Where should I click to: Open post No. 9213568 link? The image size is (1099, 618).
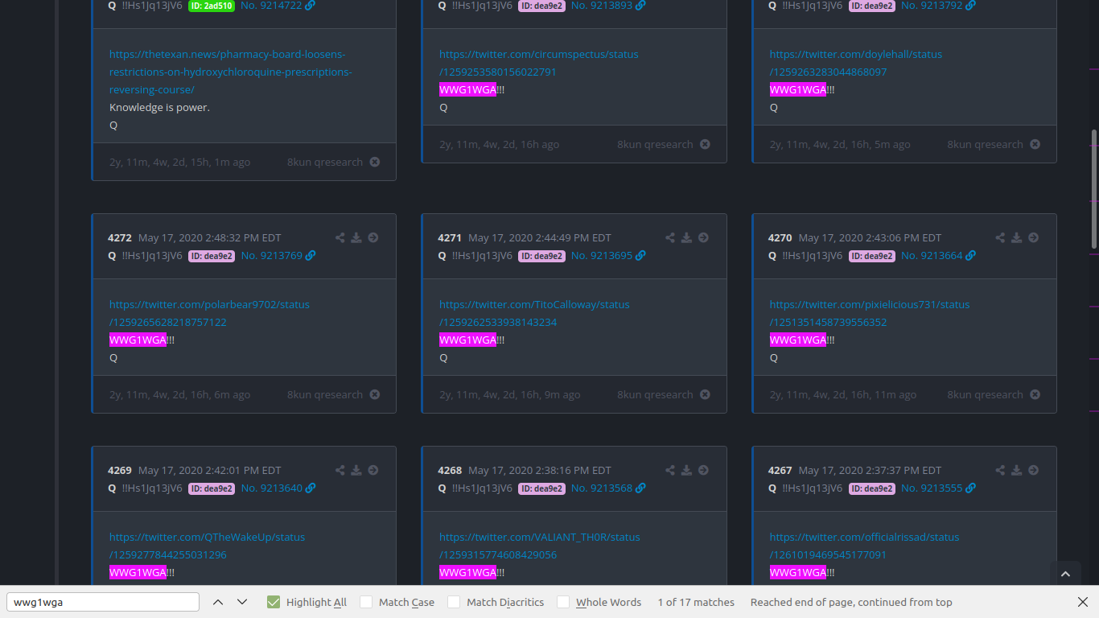602,488
